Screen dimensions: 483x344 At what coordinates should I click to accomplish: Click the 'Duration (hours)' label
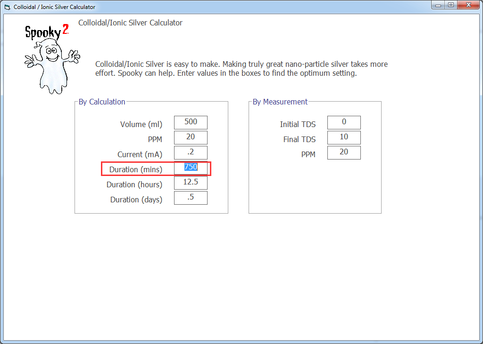pyautogui.click(x=134, y=185)
